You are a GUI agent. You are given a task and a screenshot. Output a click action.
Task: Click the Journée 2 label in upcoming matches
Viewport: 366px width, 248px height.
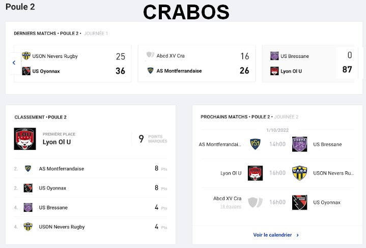point(287,117)
